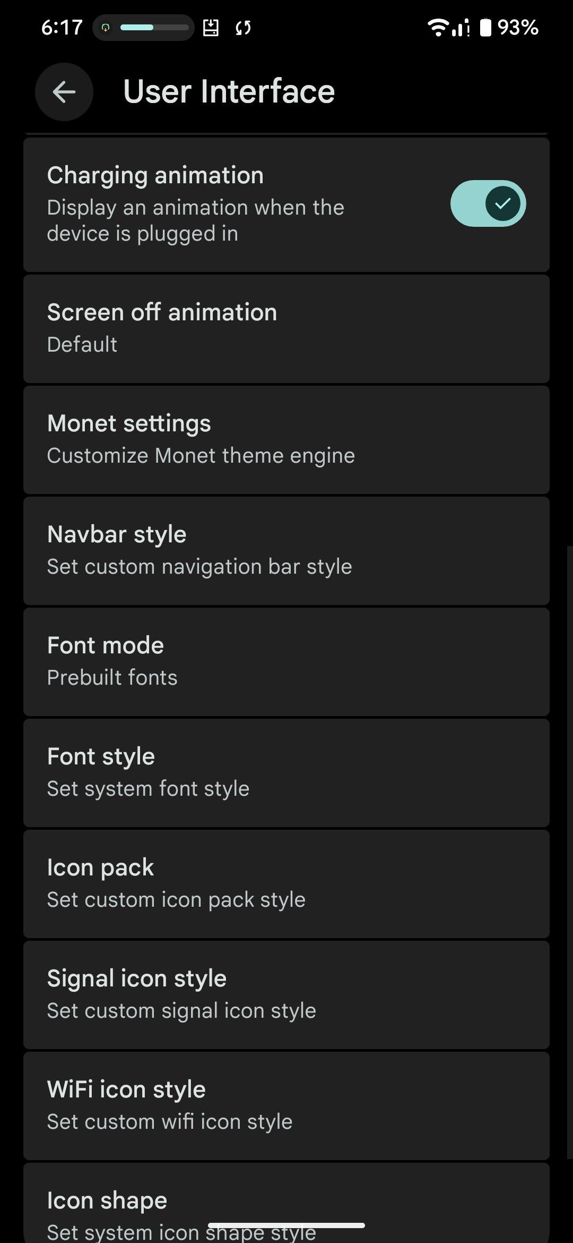Screen dimensions: 573x1243
Task: Open Font style setting
Action: 286,773
